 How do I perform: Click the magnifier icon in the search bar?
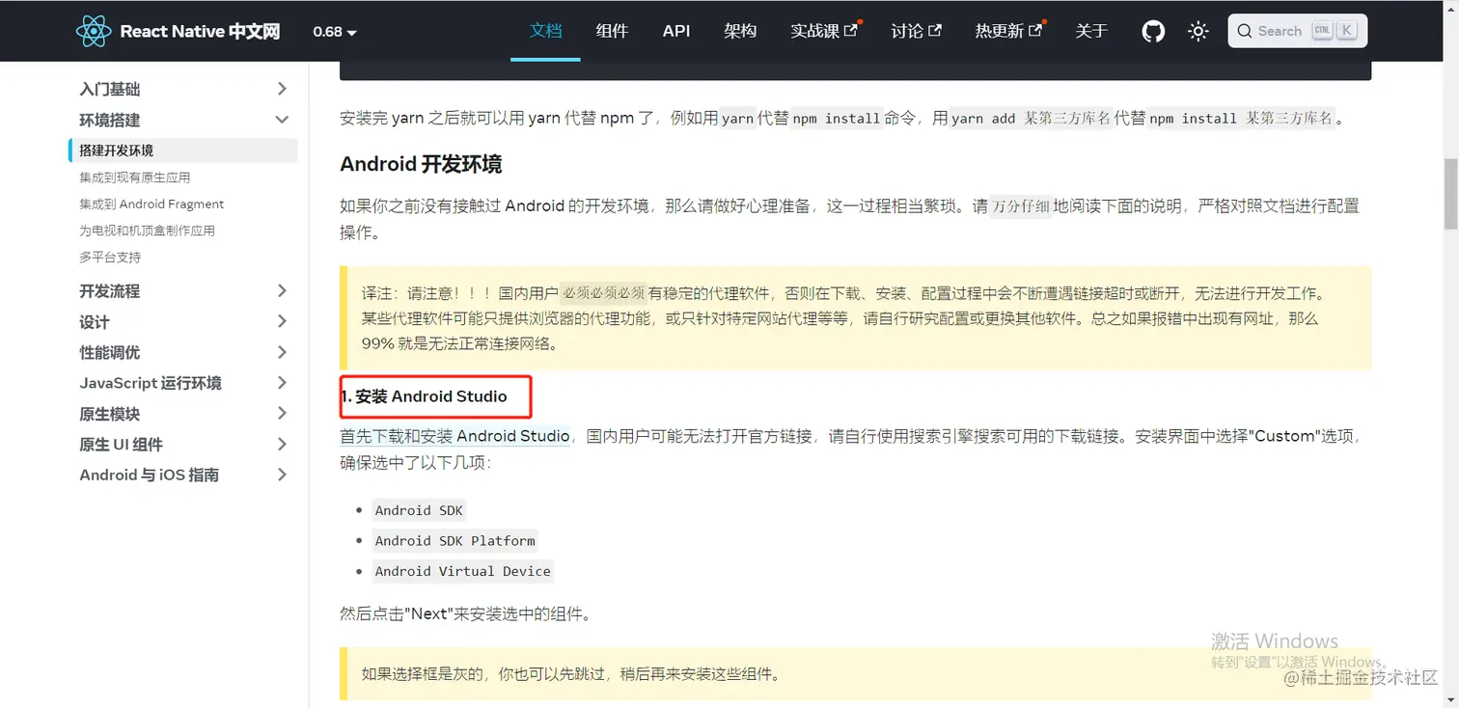pyautogui.click(x=1245, y=31)
